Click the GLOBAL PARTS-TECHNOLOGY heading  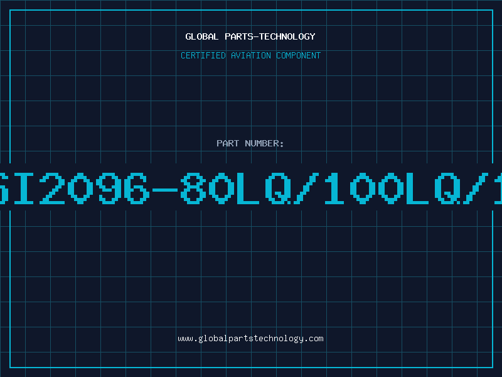(250, 36)
